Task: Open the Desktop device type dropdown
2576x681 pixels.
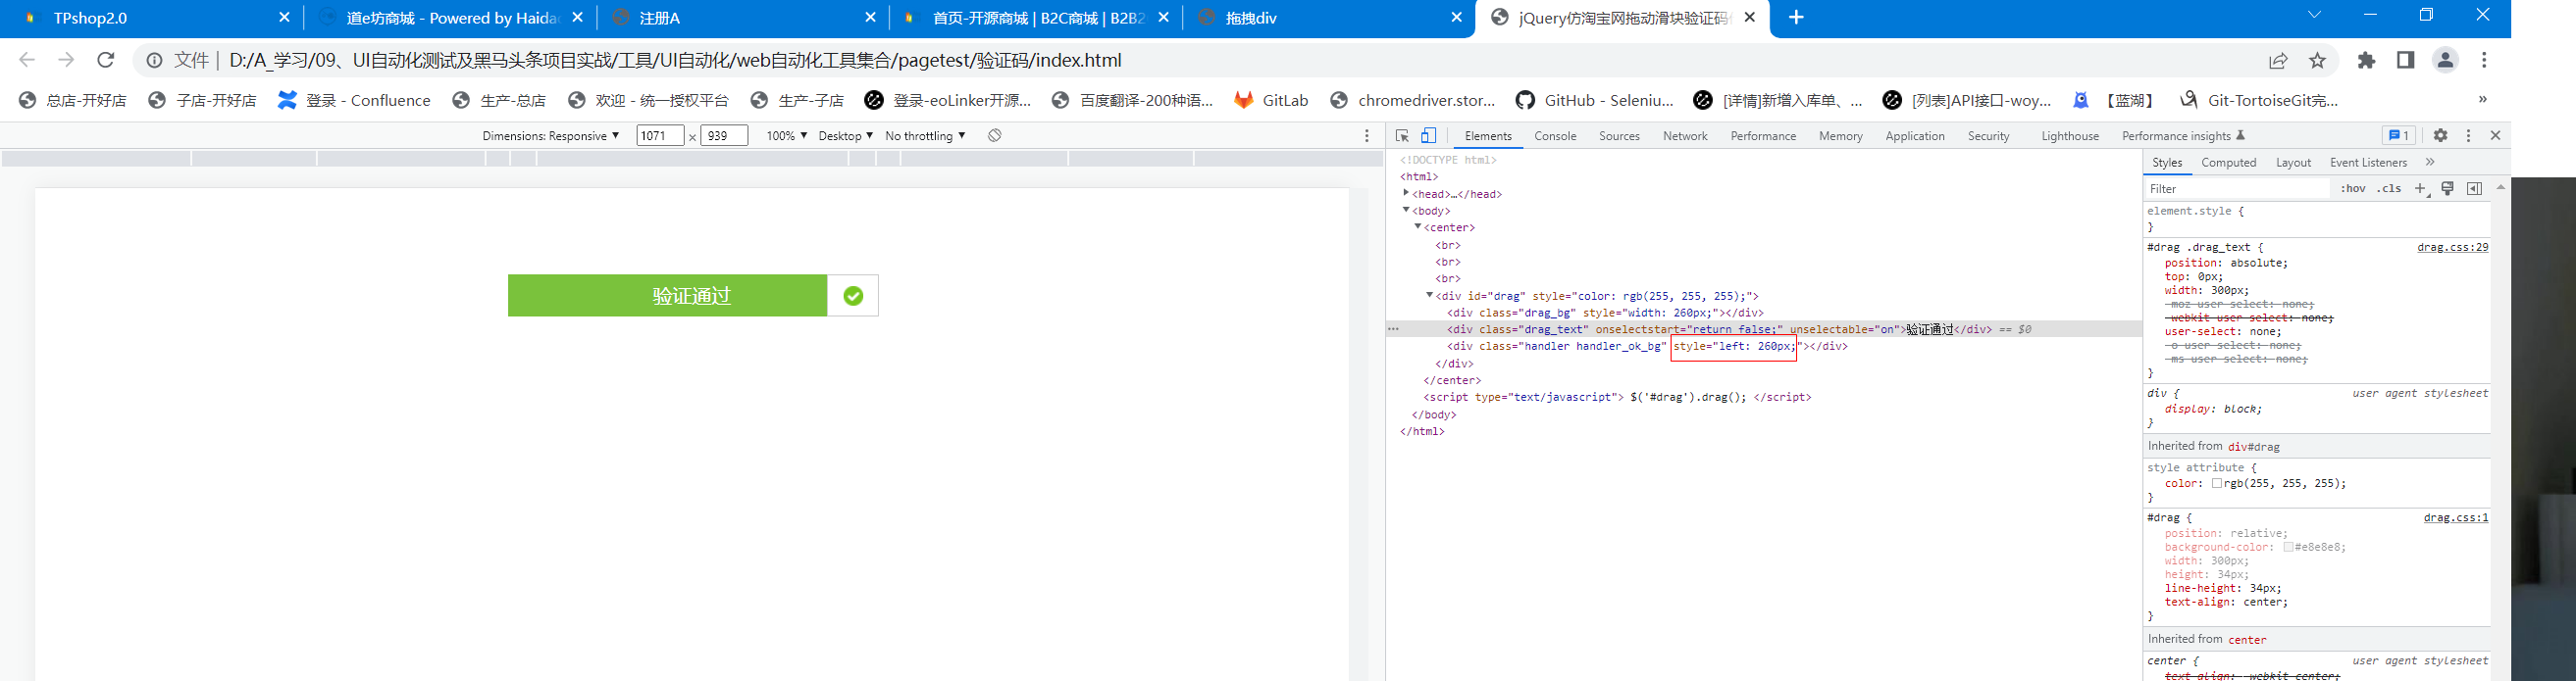Action: [845, 136]
